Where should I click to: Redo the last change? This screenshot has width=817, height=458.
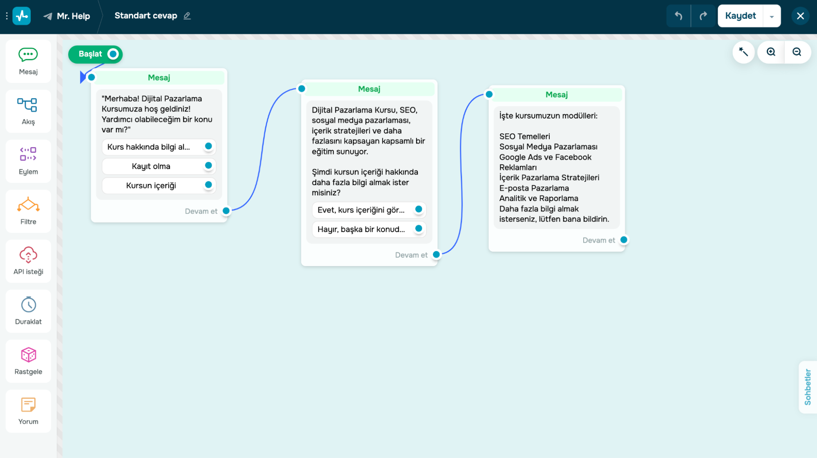pyautogui.click(x=703, y=16)
